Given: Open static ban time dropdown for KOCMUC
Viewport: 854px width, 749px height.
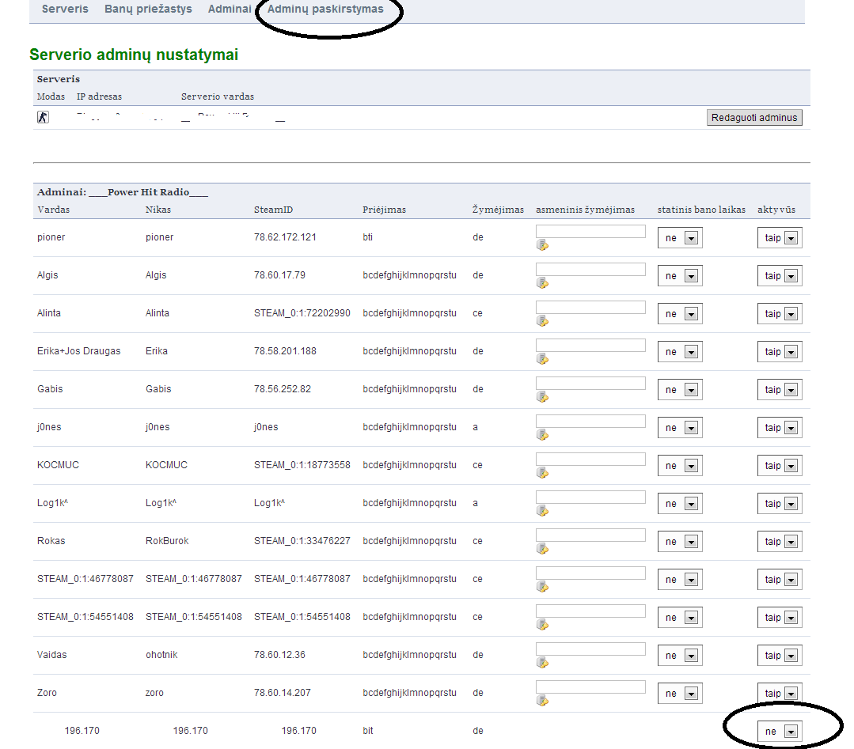Looking at the screenshot, I should pos(680,466).
